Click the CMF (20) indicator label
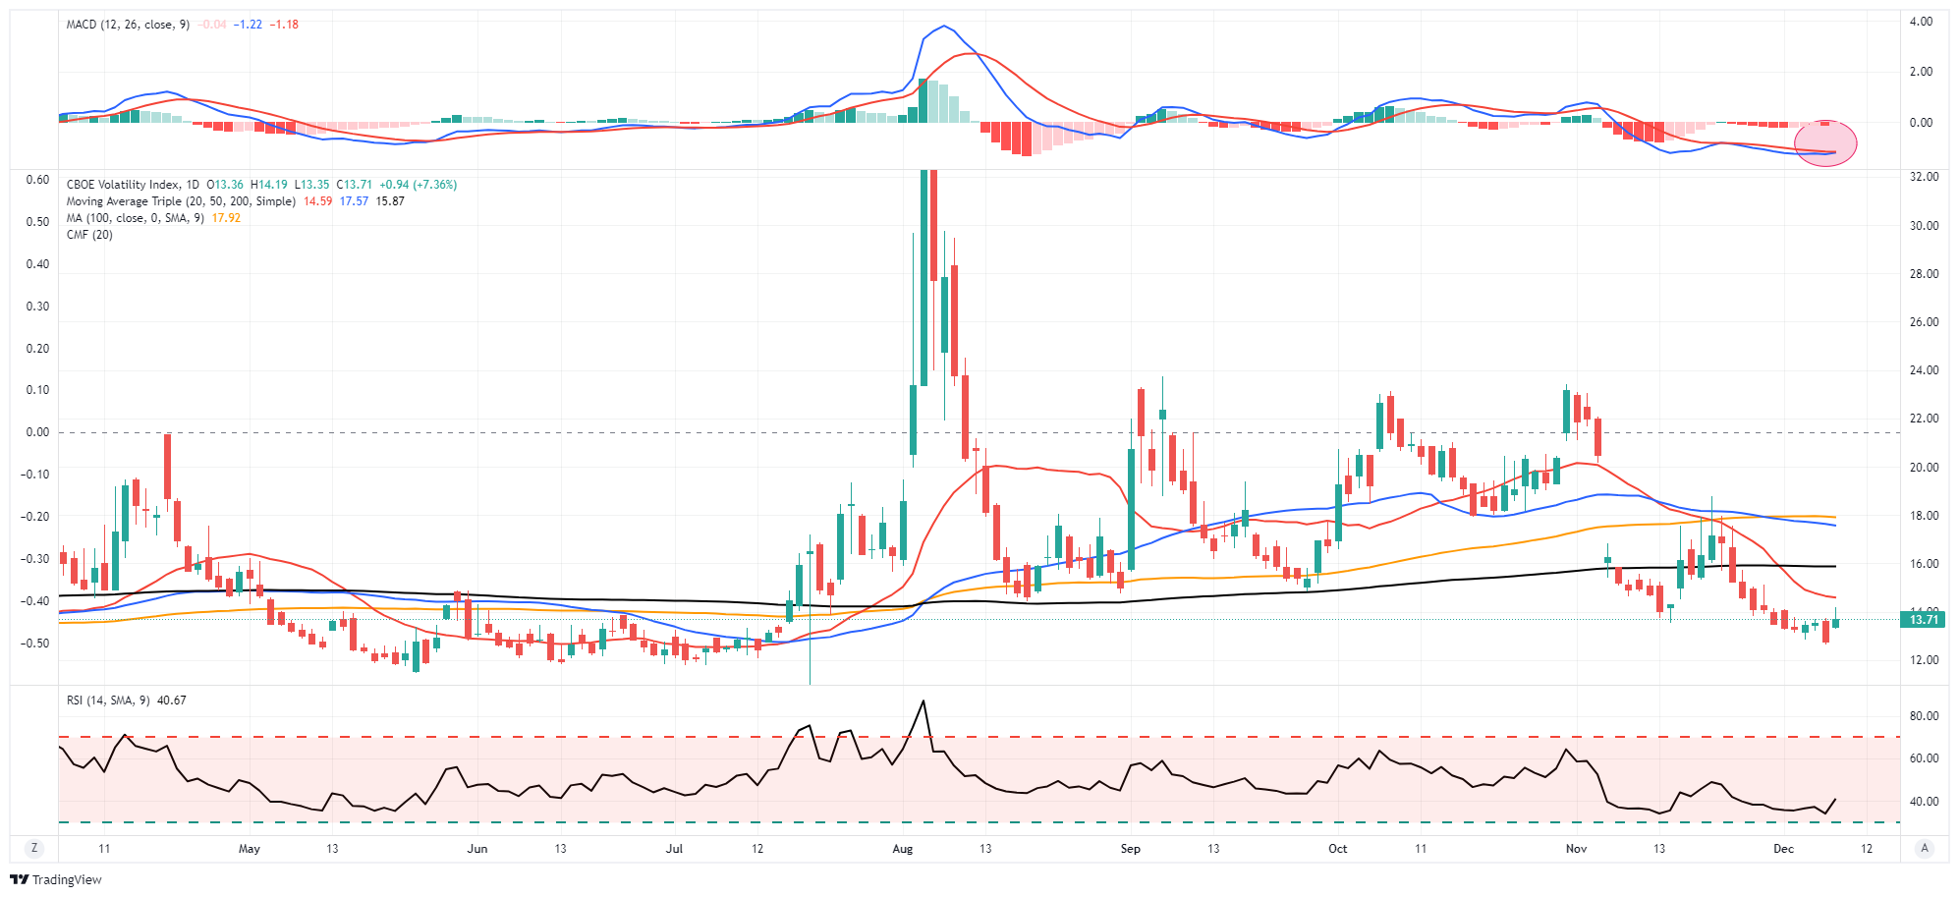 coord(89,235)
